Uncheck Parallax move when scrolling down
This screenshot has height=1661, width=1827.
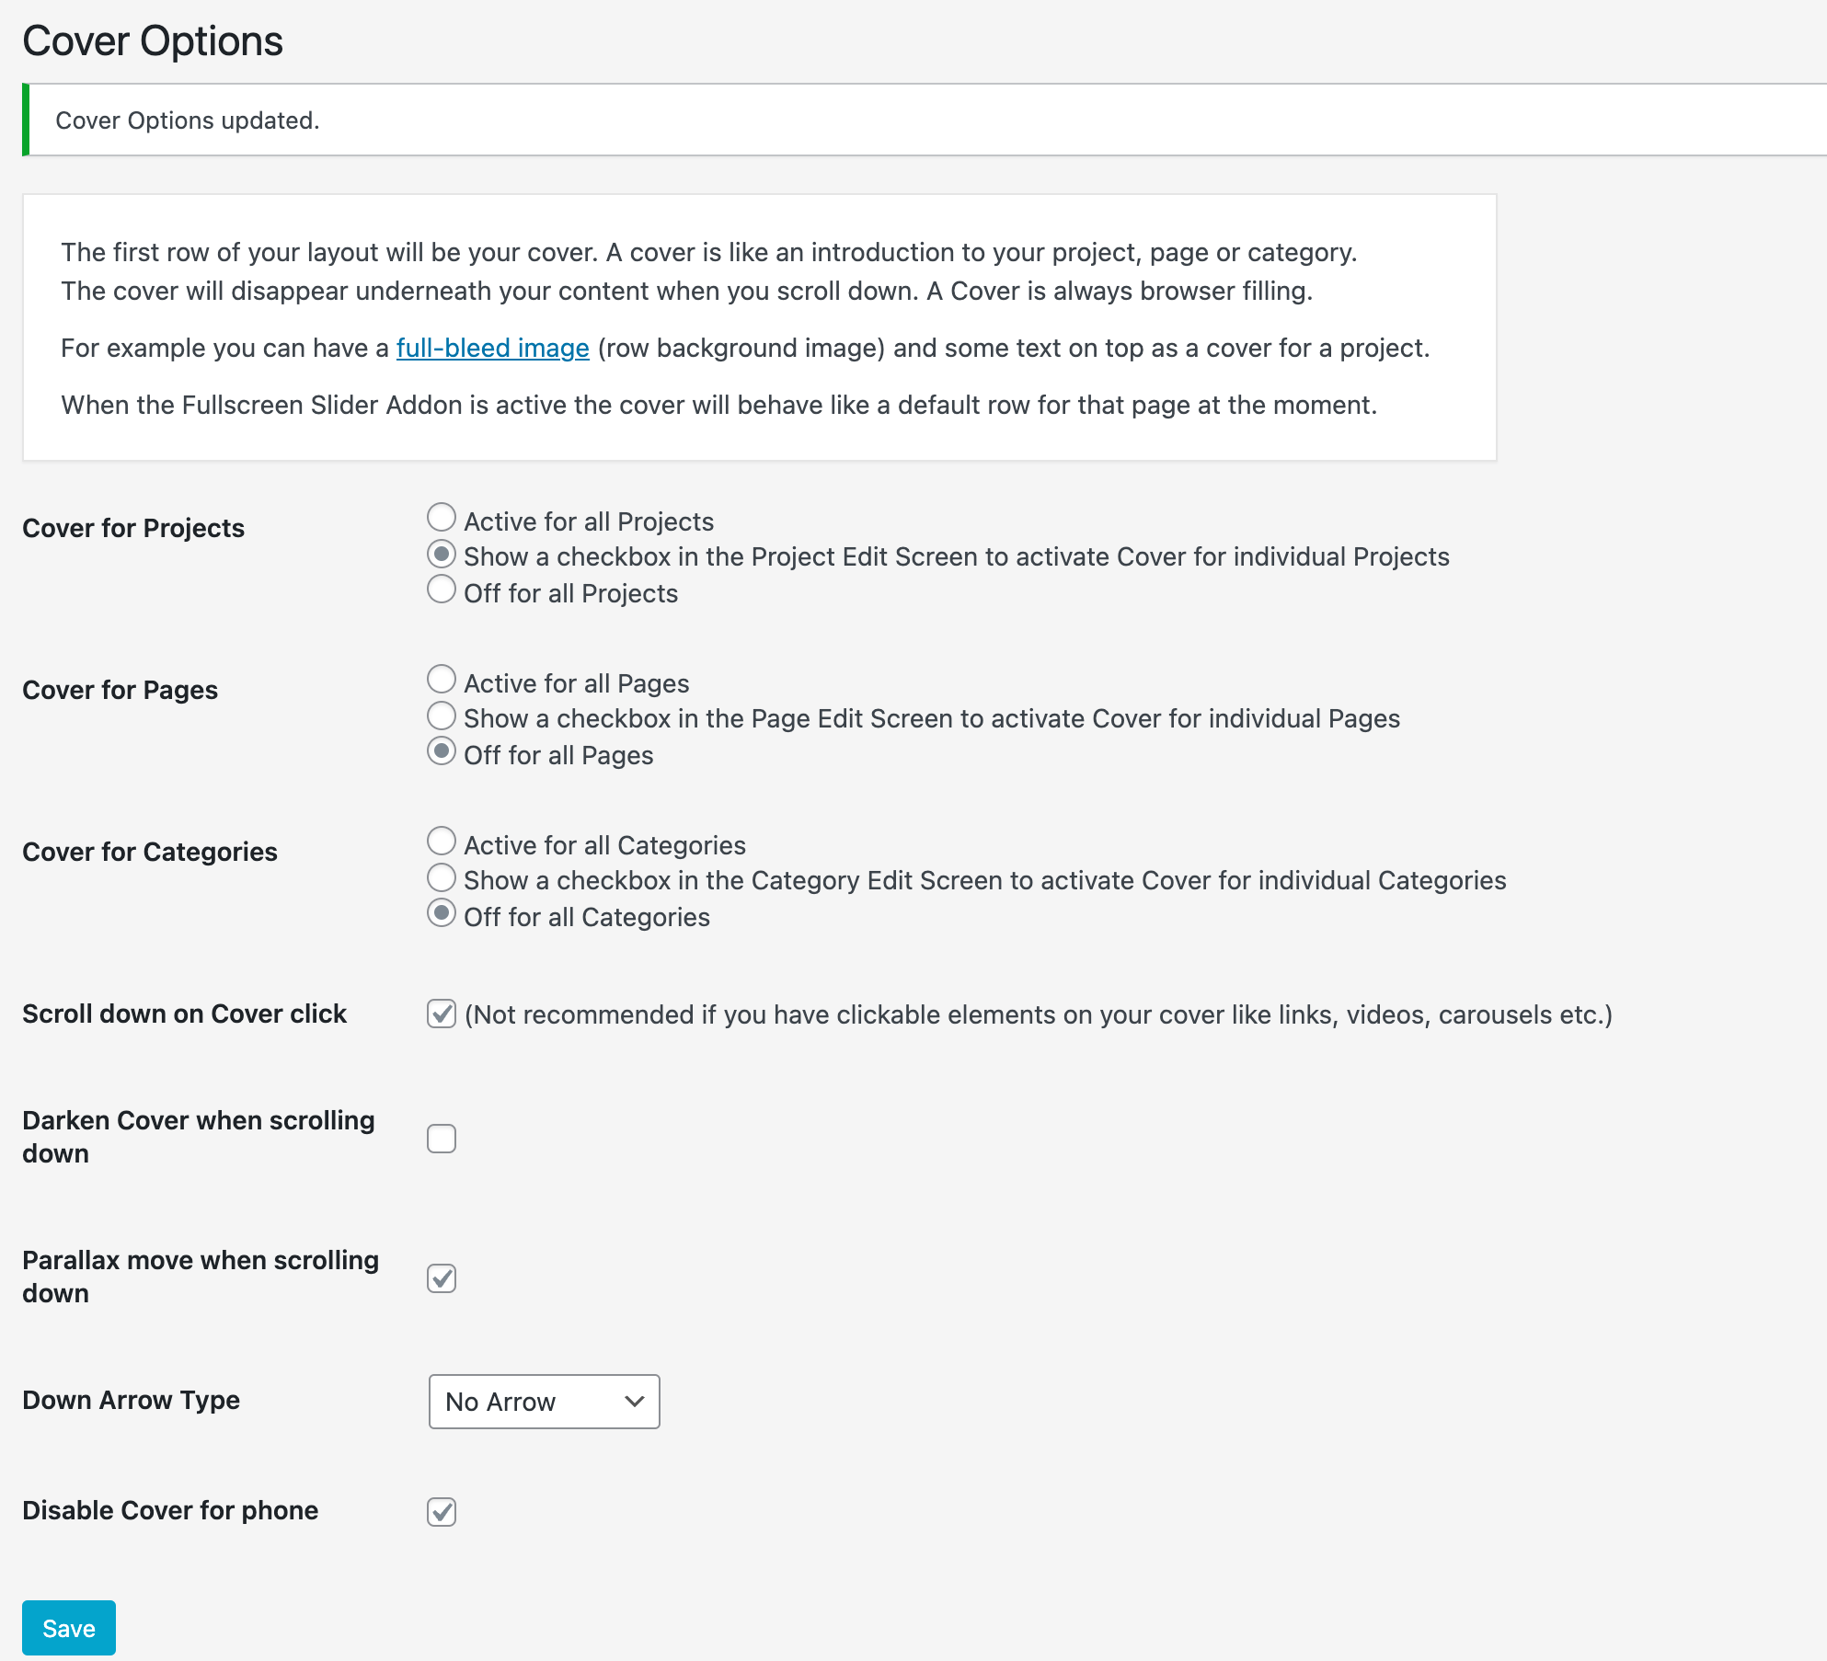(x=442, y=1278)
